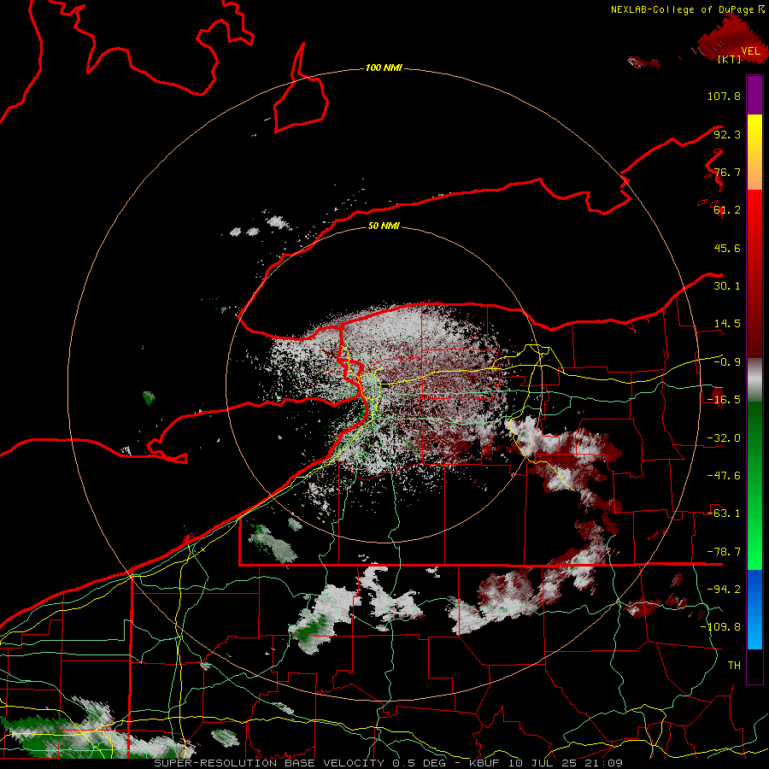This screenshot has width=769, height=769.
Task: Select the 76.7 scale value
Action: pos(727,172)
